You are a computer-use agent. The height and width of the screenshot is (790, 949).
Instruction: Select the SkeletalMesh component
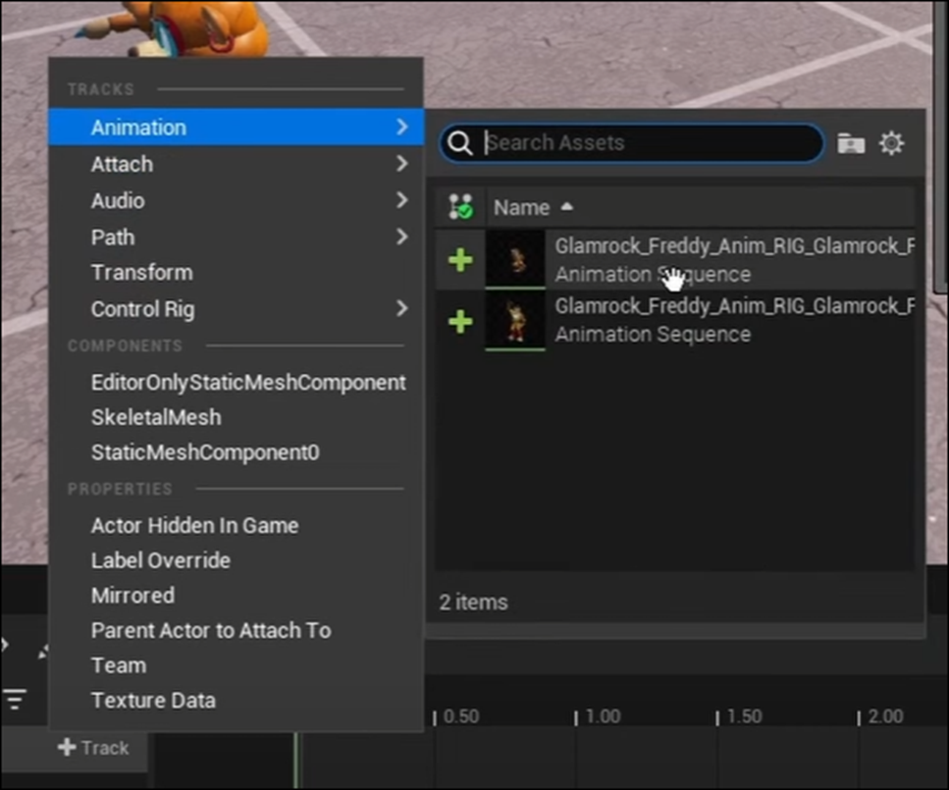[x=236, y=417]
